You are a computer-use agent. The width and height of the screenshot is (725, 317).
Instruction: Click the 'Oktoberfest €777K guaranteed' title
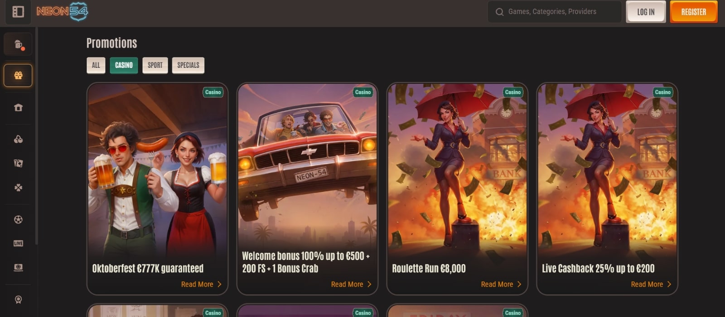point(148,269)
